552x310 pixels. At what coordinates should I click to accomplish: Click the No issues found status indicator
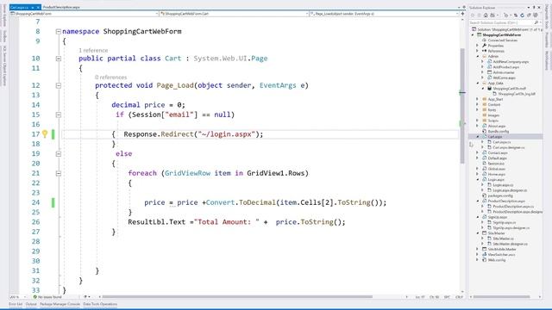pos(47,297)
